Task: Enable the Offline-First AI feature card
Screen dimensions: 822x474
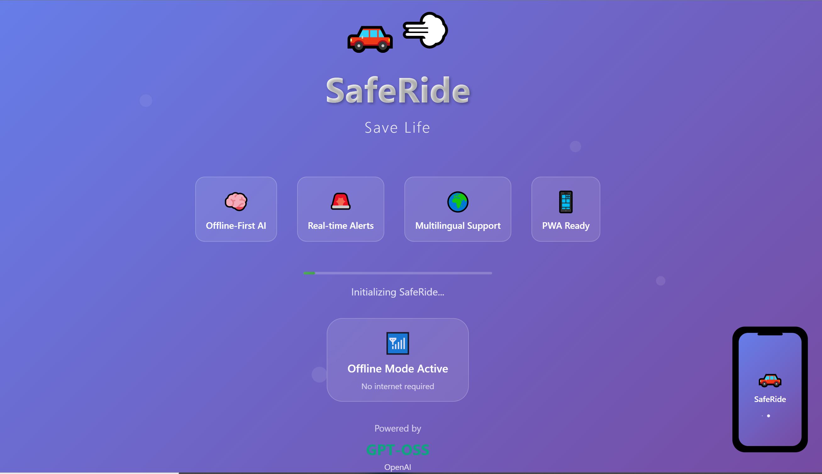Action: point(236,209)
